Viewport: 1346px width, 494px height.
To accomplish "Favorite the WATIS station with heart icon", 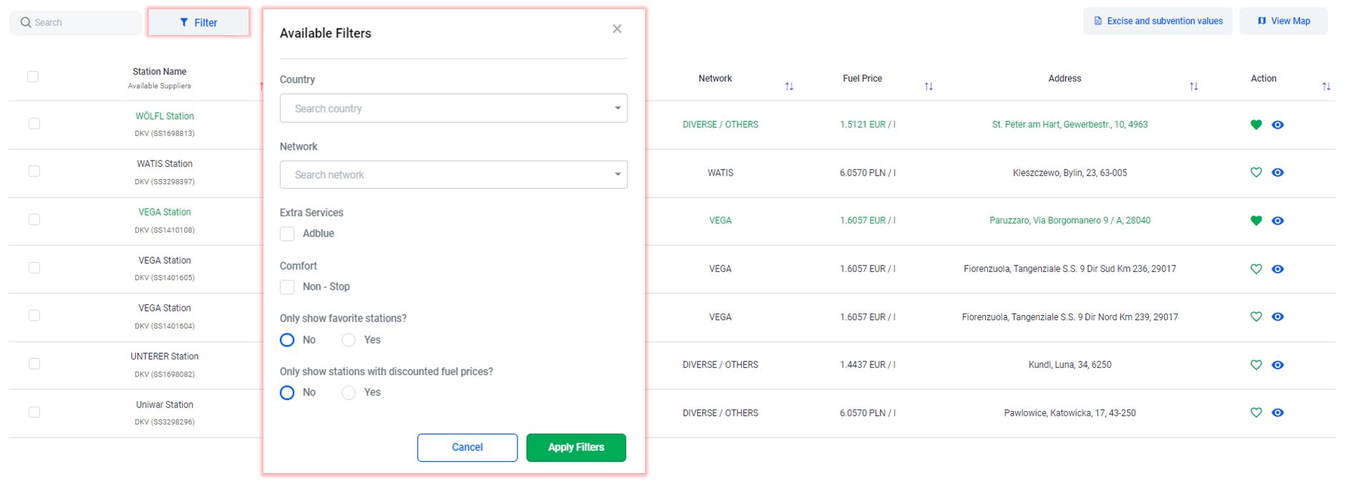I will (1256, 173).
